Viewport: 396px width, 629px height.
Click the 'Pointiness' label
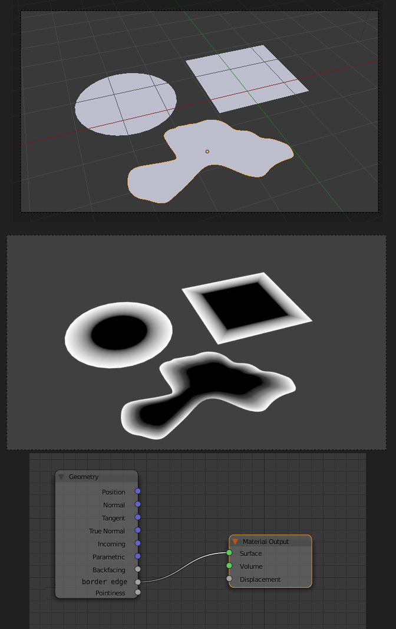click(x=110, y=593)
